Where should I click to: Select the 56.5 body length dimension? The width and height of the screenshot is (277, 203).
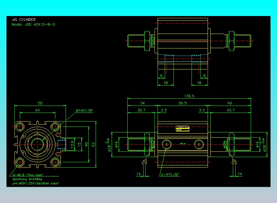[183, 103]
